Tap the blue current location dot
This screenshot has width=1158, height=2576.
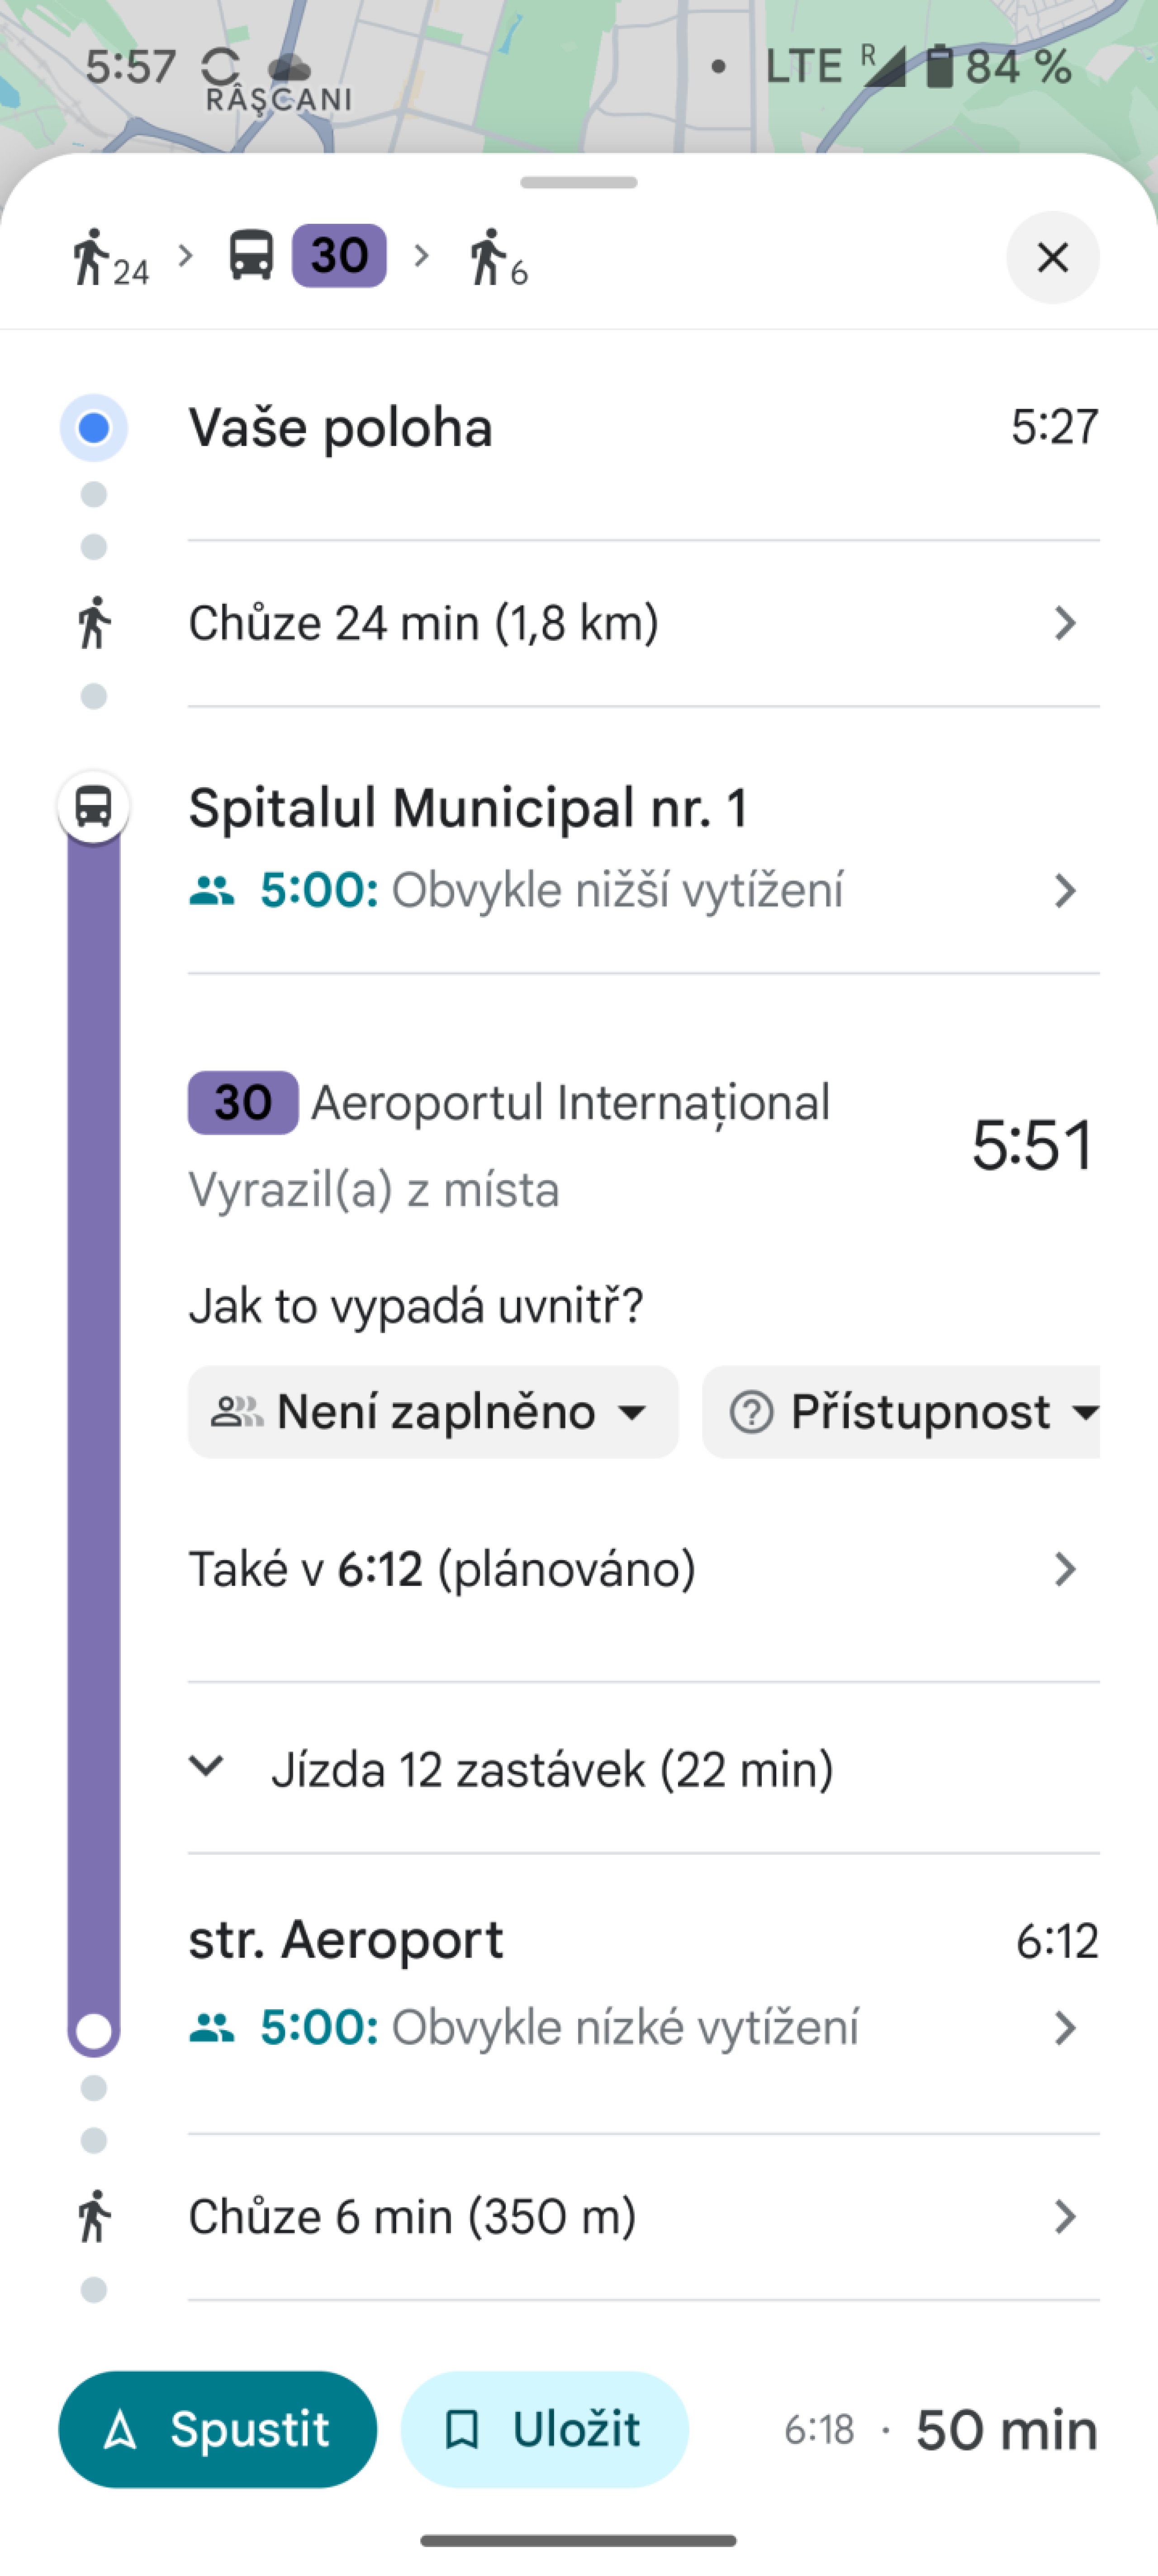pyautogui.click(x=94, y=428)
